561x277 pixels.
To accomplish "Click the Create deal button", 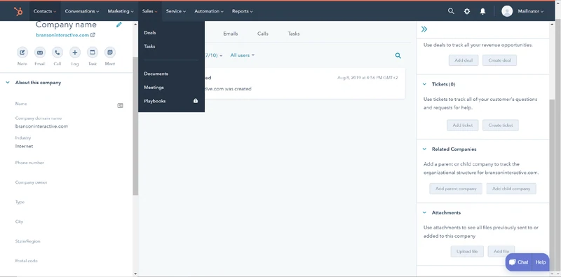I will [x=500, y=60].
